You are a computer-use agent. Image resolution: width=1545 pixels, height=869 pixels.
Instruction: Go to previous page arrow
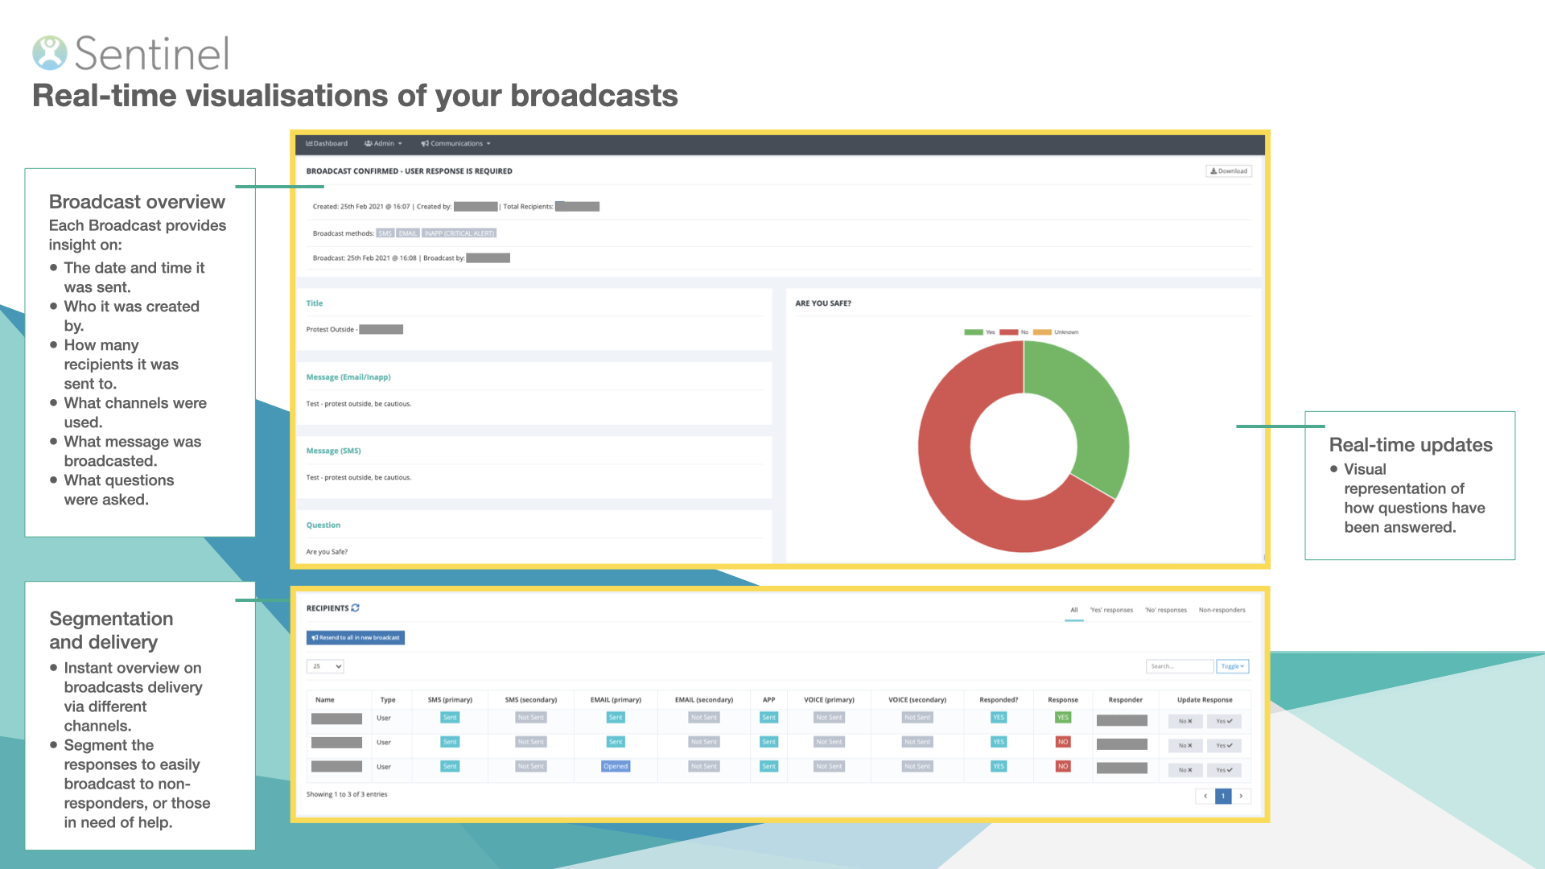[1205, 796]
